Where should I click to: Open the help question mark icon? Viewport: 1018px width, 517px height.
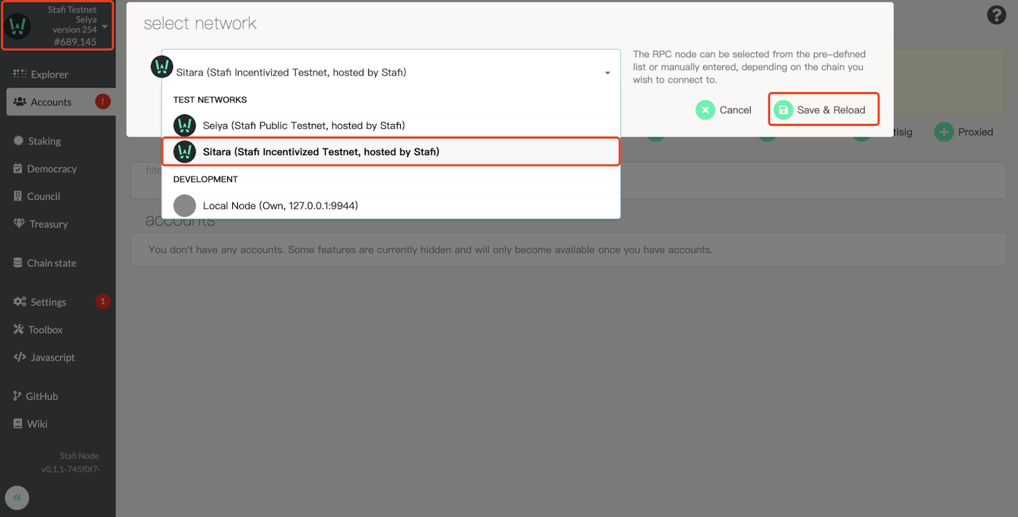(x=996, y=15)
